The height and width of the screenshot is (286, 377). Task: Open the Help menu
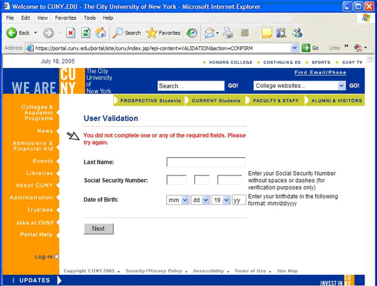(108, 18)
